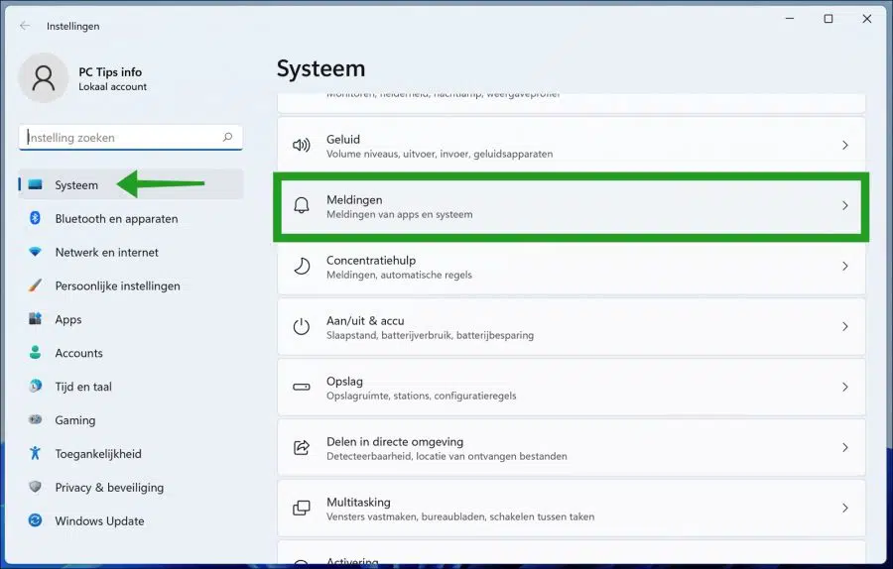Expand the Multitasking row chevron
The image size is (893, 569).
845,508
